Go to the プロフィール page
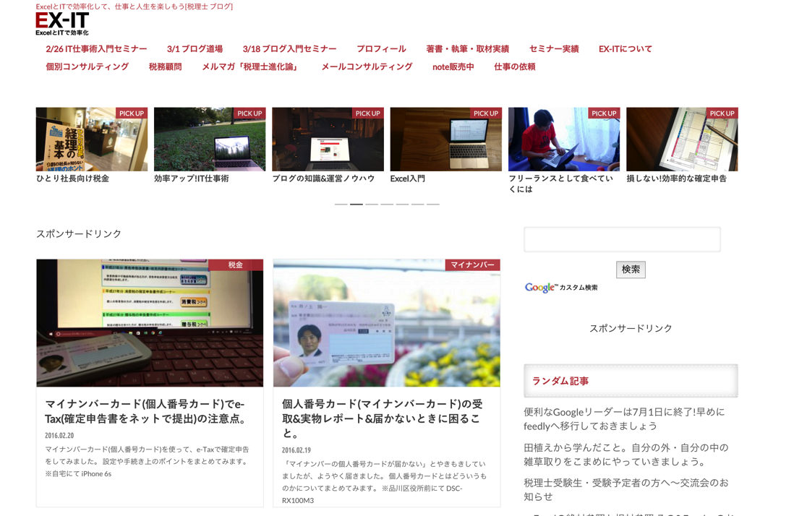794x516 pixels. [x=381, y=49]
